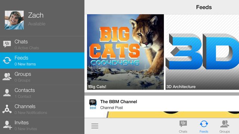
Task: Click the !Big Cats! caption
Action: point(97,87)
